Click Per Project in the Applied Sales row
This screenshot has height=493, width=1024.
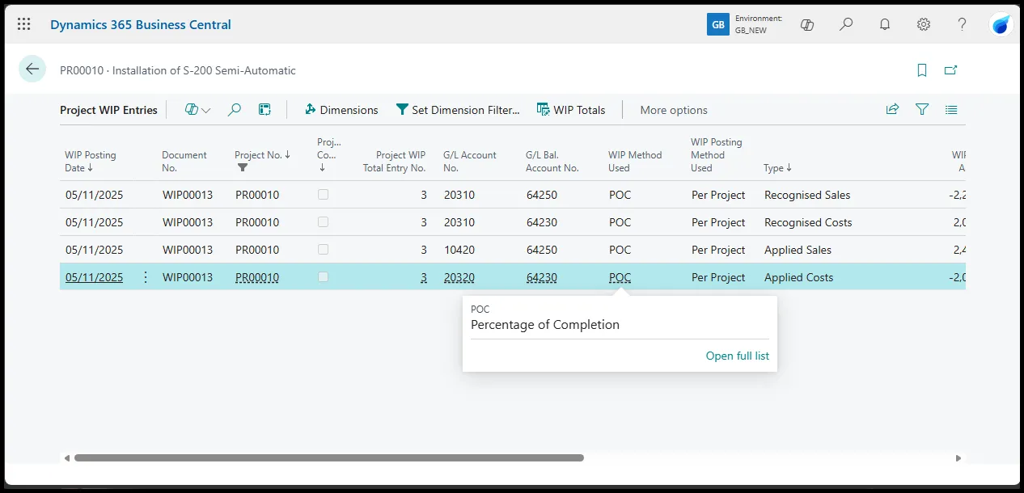[x=718, y=250]
